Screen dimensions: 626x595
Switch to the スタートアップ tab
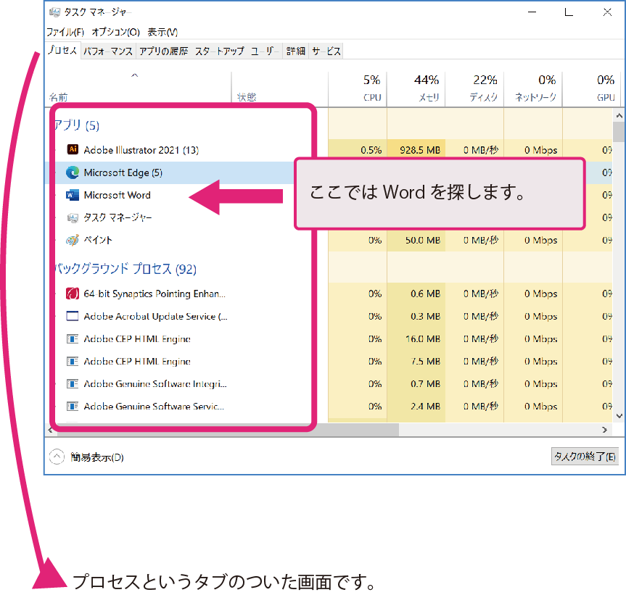219,51
